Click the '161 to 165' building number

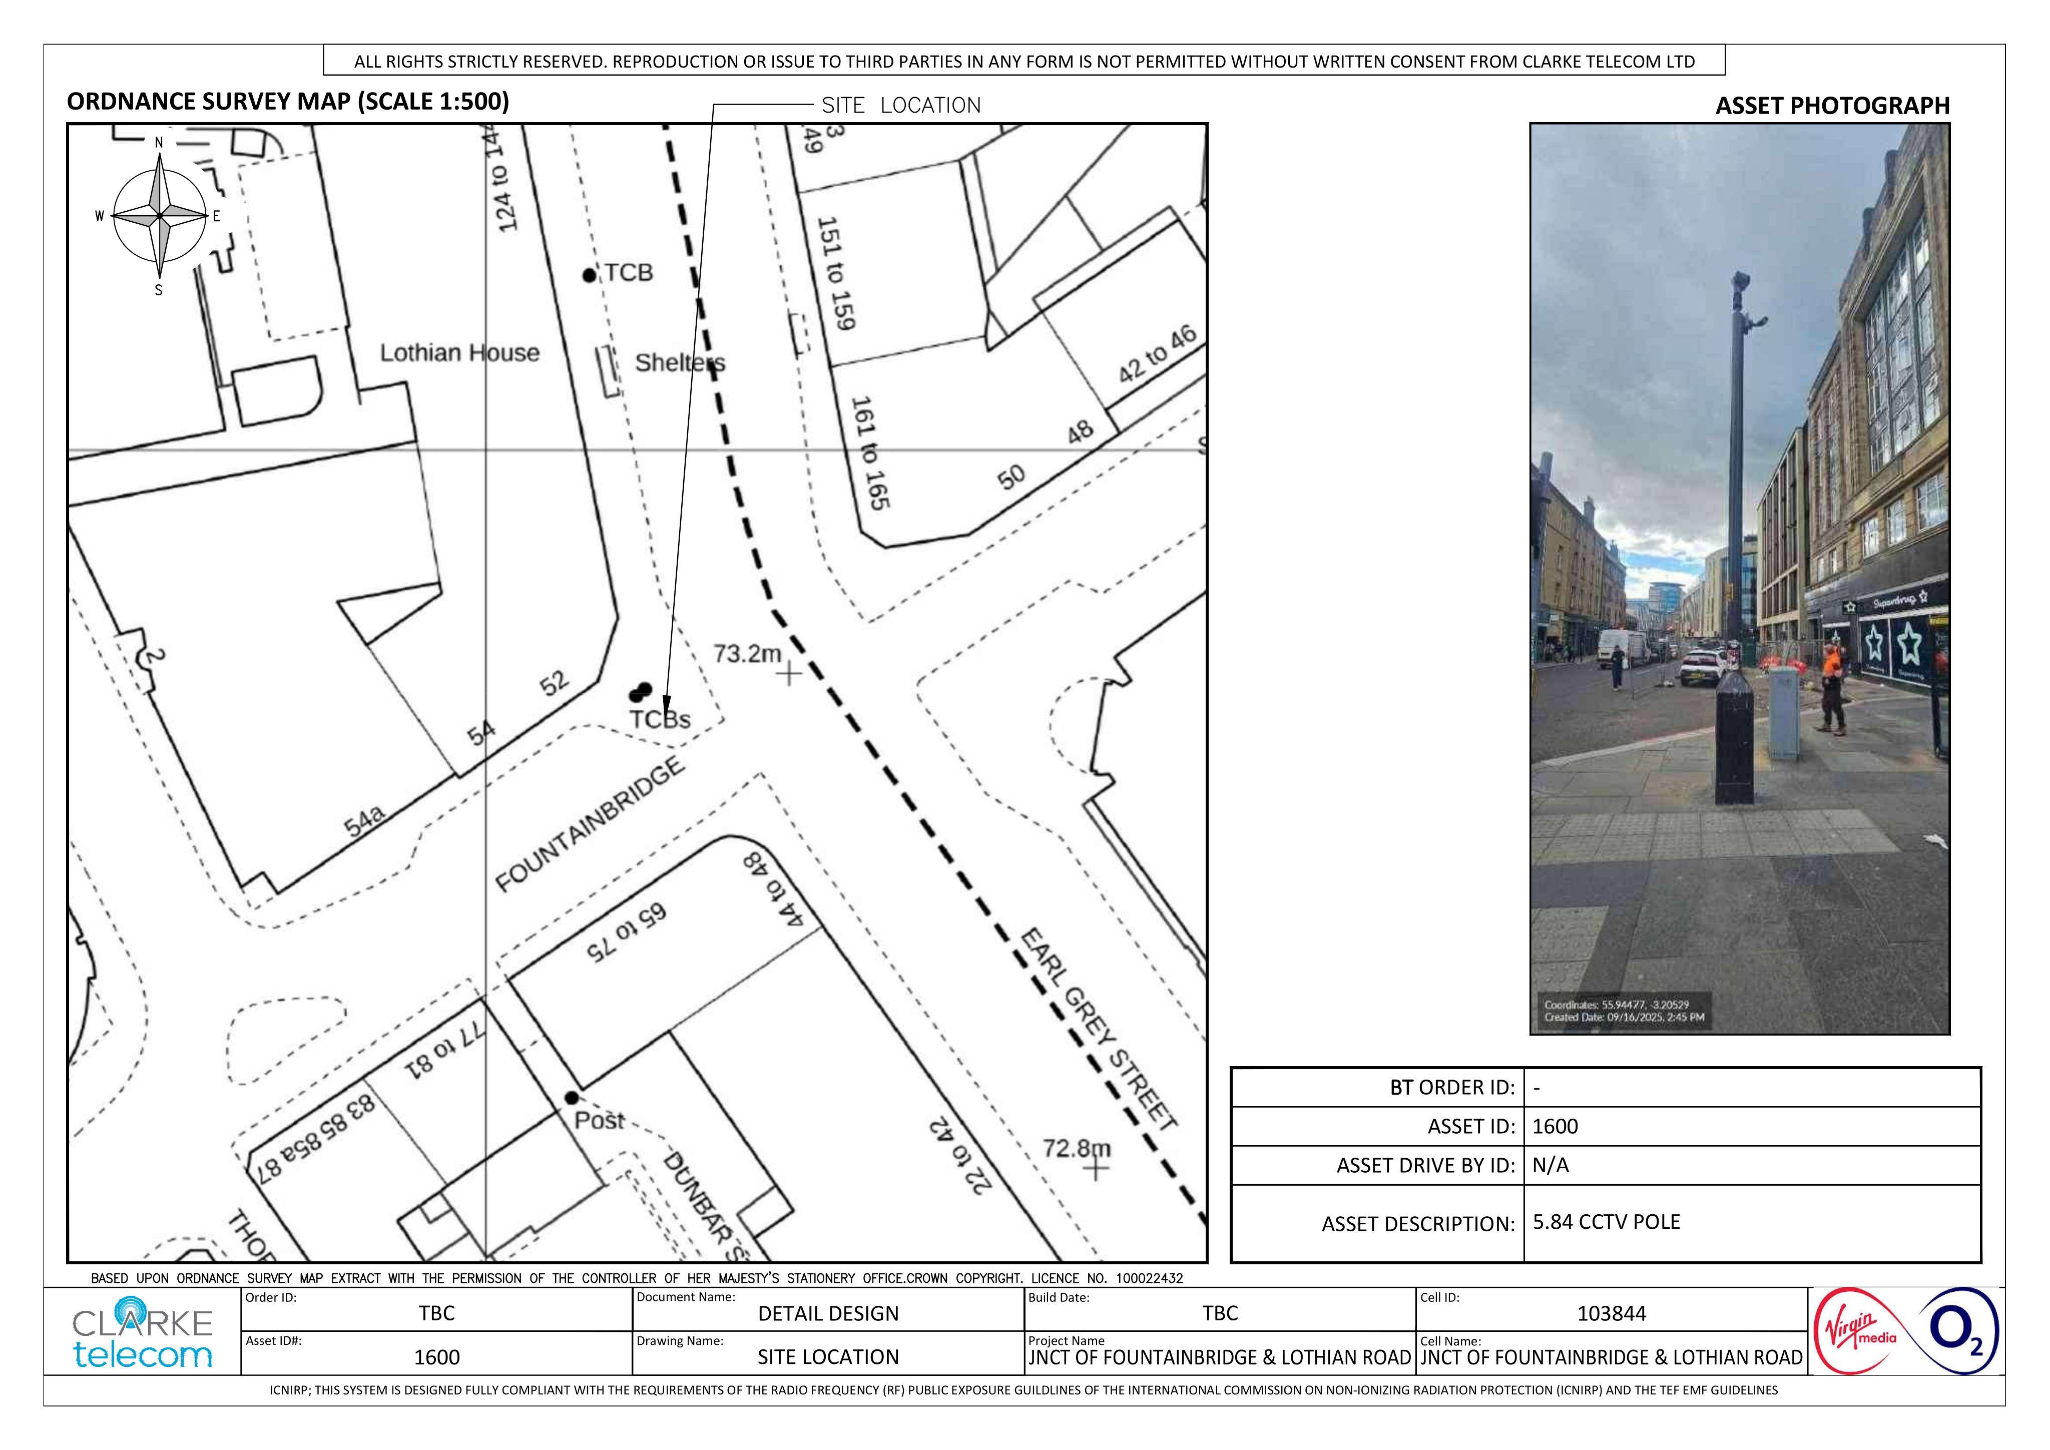click(x=871, y=453)
